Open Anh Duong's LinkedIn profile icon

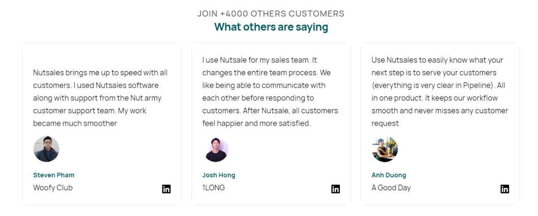[x=505, y=189]
